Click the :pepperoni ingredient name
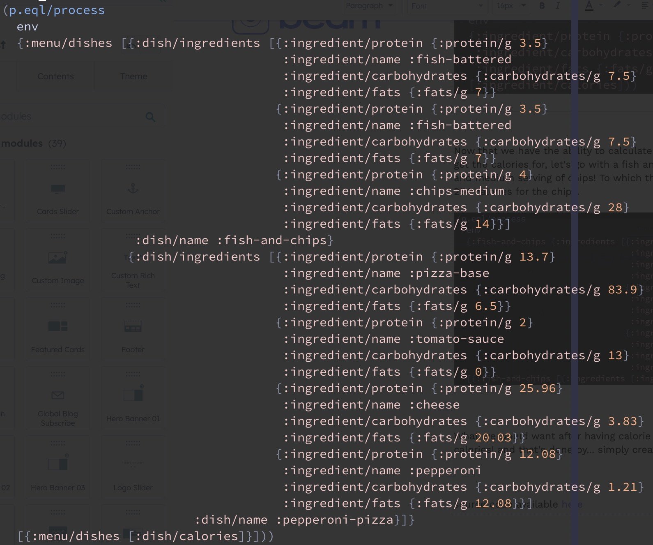This screenshot has height=545, width=653. pyautogui.click(x=445, y=470)
